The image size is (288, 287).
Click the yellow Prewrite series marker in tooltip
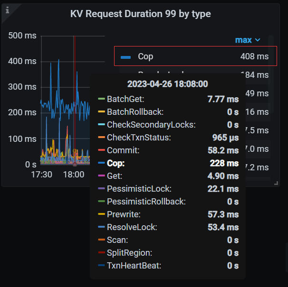point(101,214)
